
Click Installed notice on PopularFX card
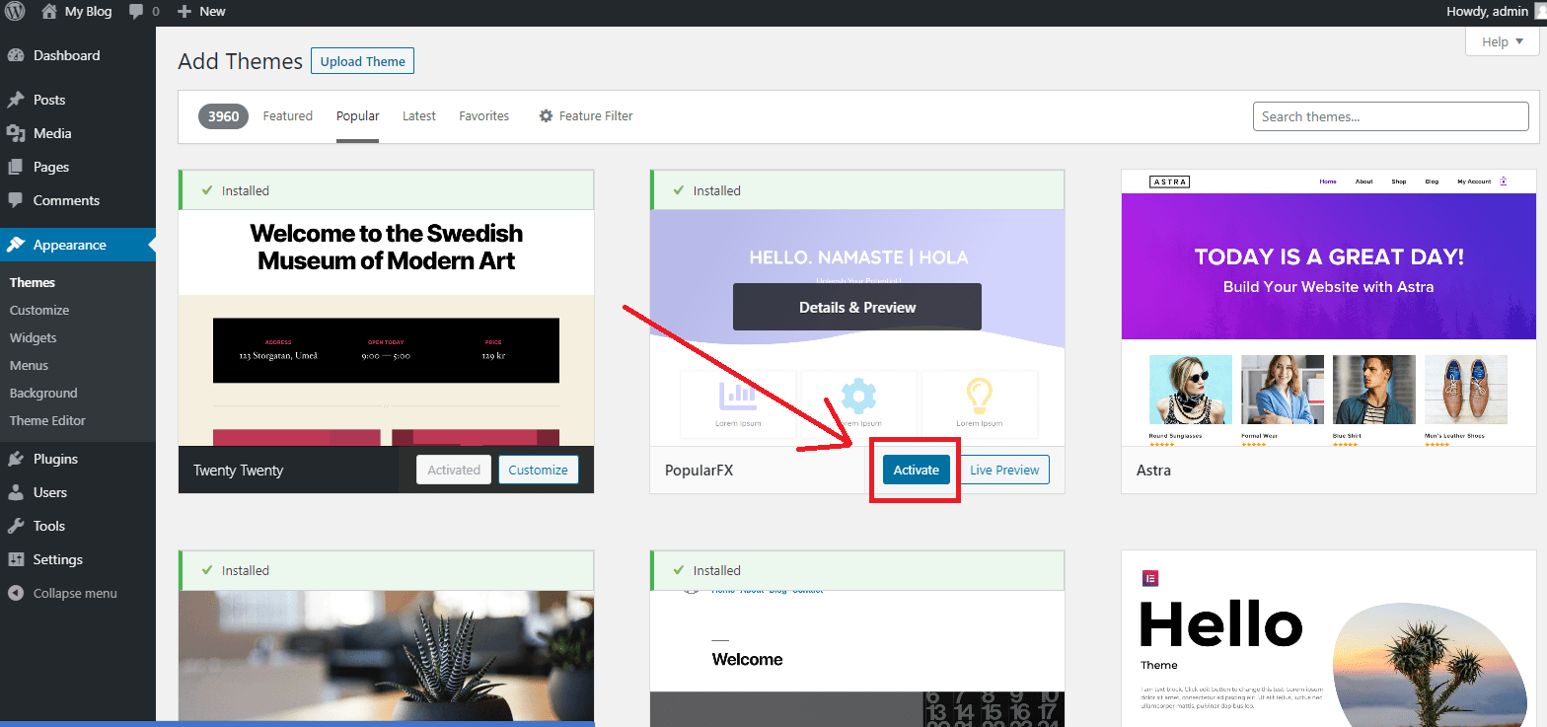(x=857, y=190)
